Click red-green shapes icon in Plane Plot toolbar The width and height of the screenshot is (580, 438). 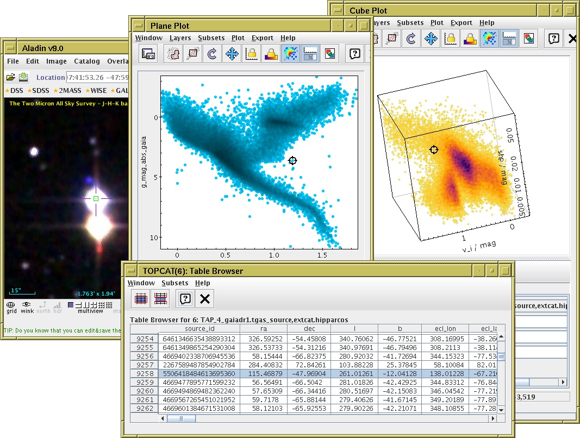coord(329,54)
